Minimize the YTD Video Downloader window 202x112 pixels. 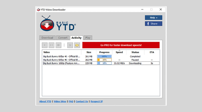point(142,9)
